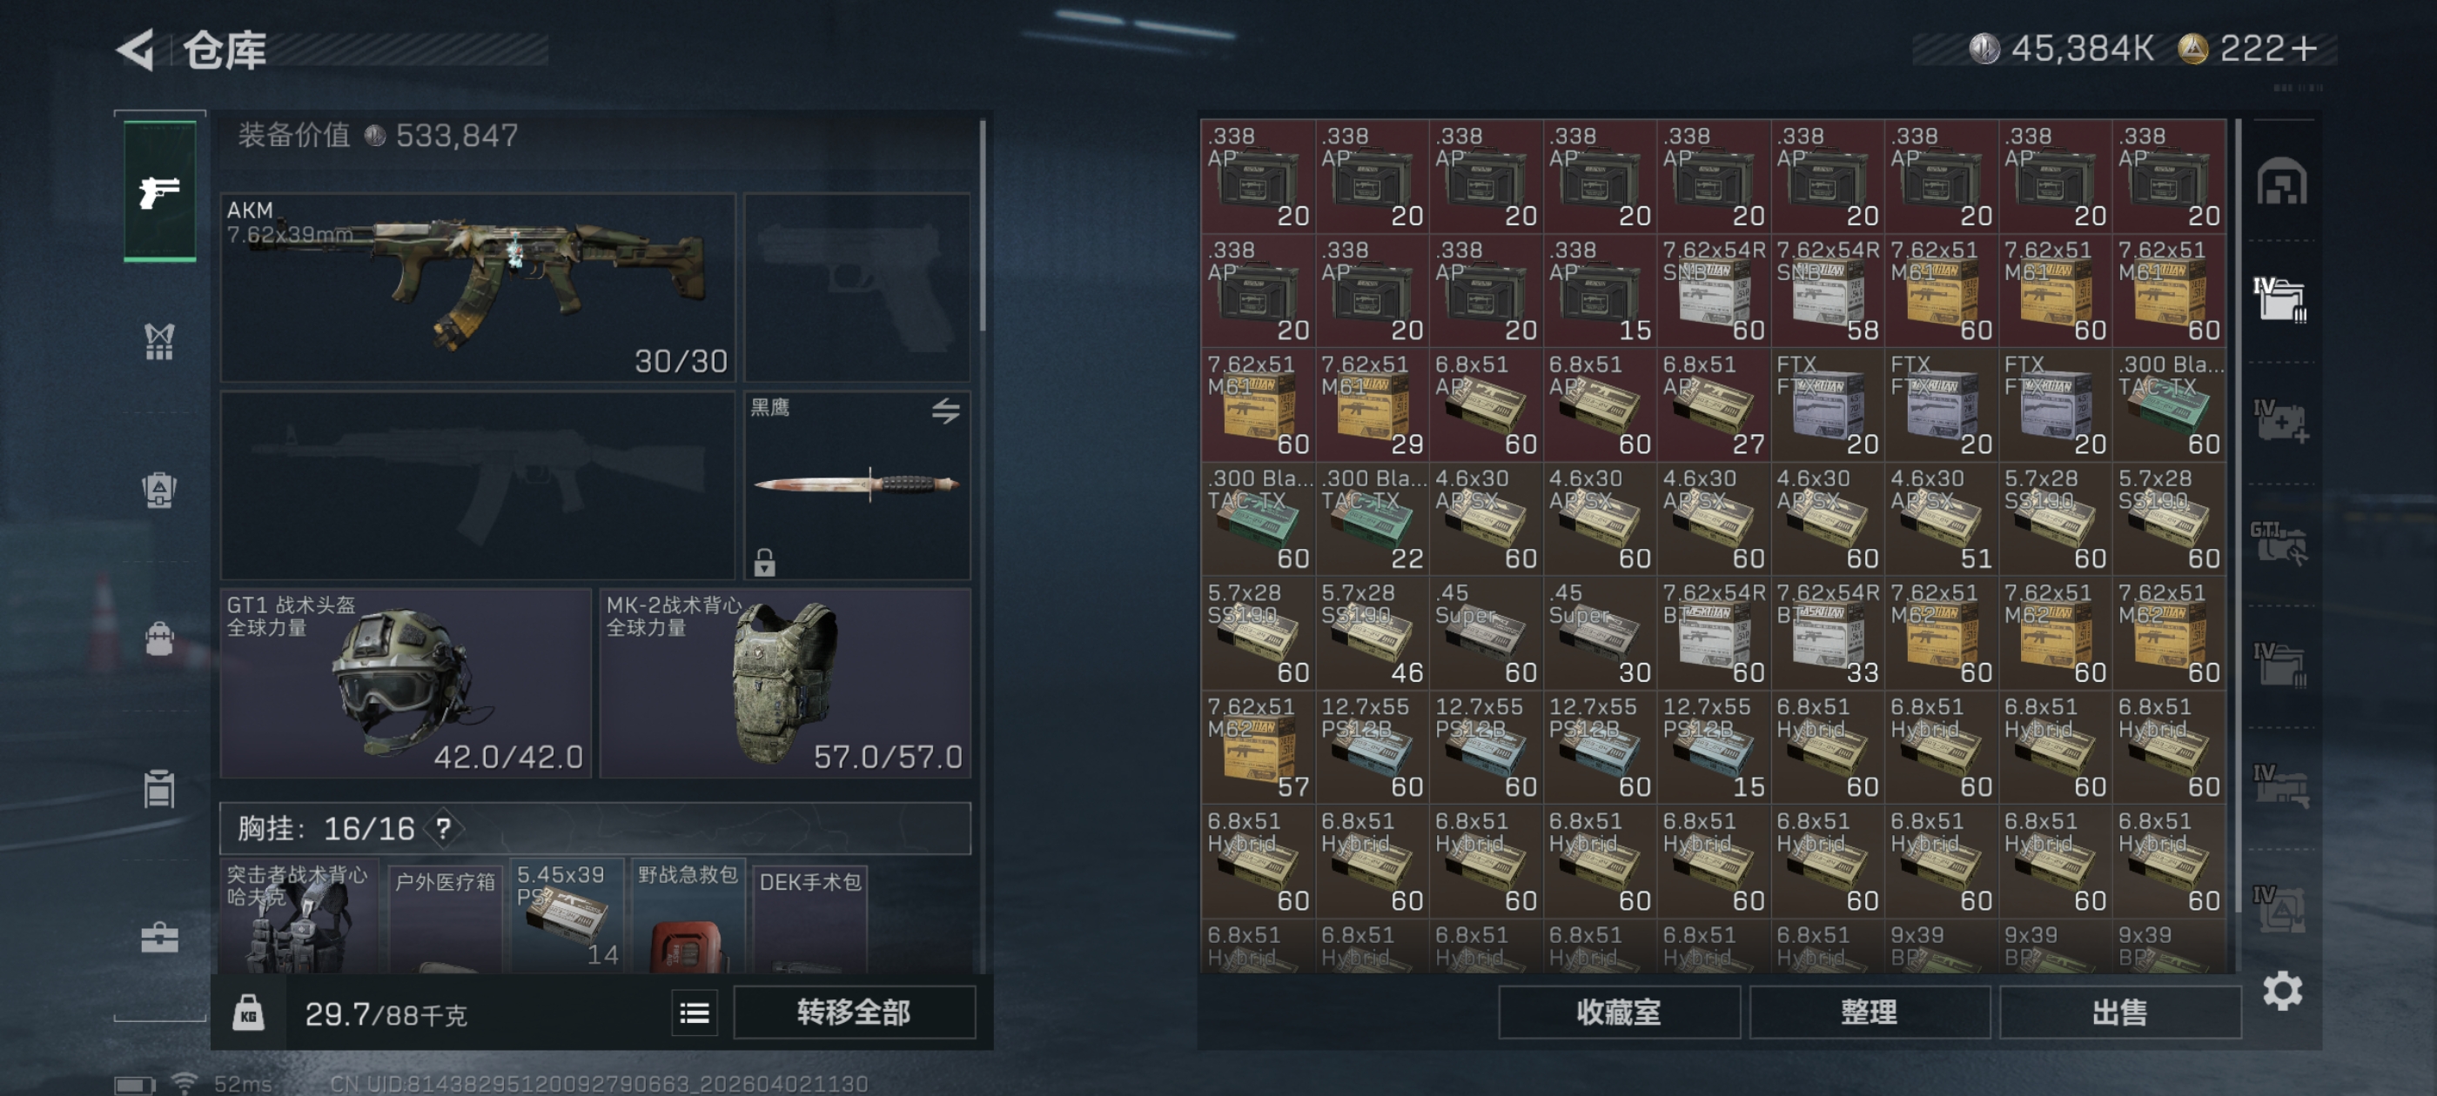Viewport: 2437px width, 1096px height.
Task: Click the 转移全部 transfer all button
Action: click(x=853, y=1012)
